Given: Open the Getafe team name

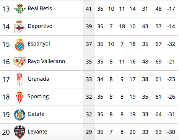Looking at the screenshot, I should (36, 114).
